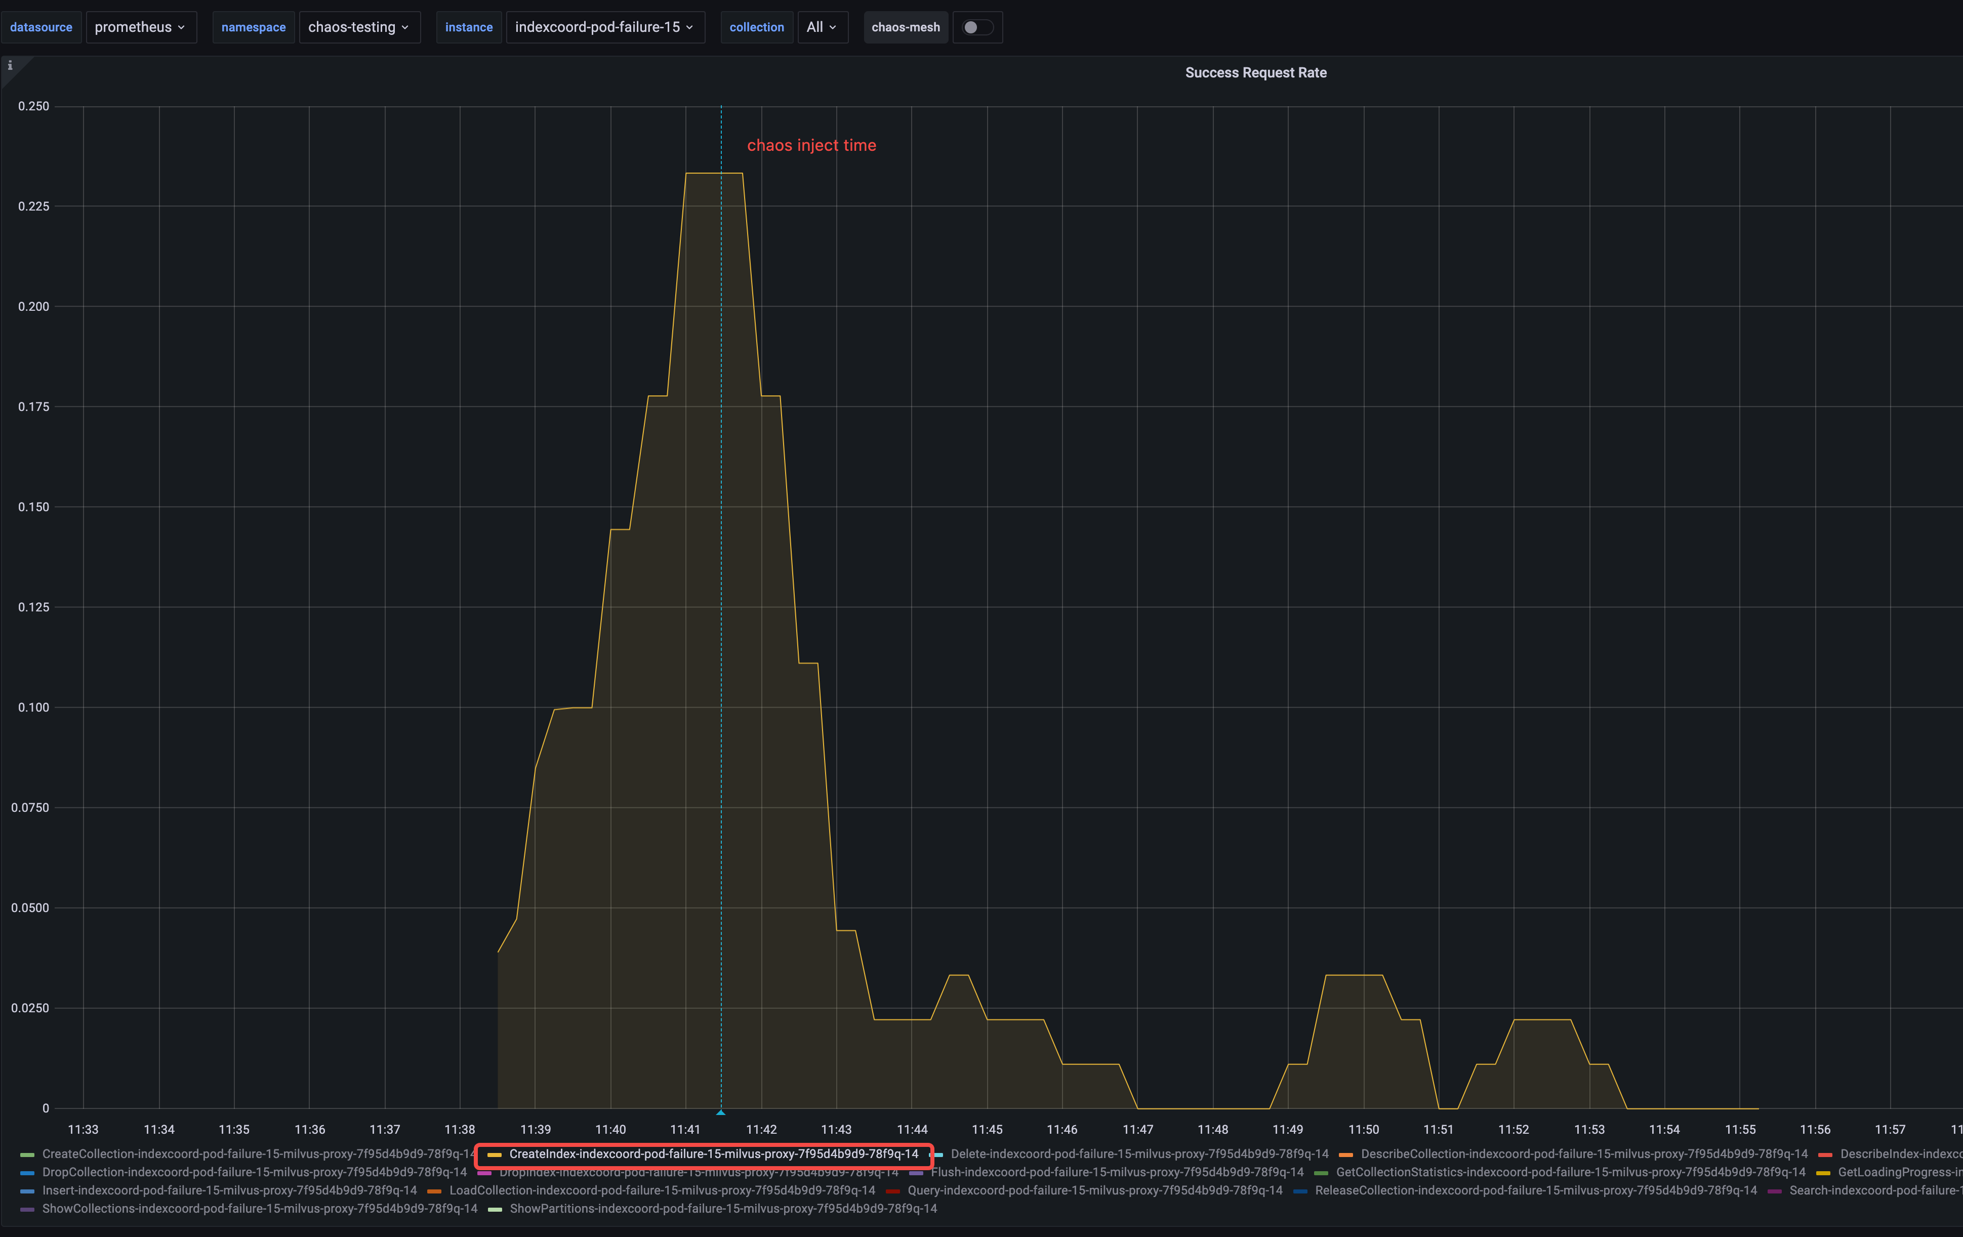
Task: Click the CreateCollection legend color swatch
Action: (x=27, y=1154)
